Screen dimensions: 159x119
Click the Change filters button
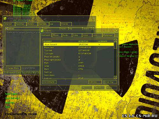pyautogui.click(x=13, y=68)
